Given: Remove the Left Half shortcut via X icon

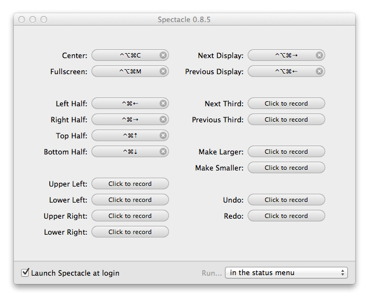Looking at the screenshot, I should click(163, 104).
